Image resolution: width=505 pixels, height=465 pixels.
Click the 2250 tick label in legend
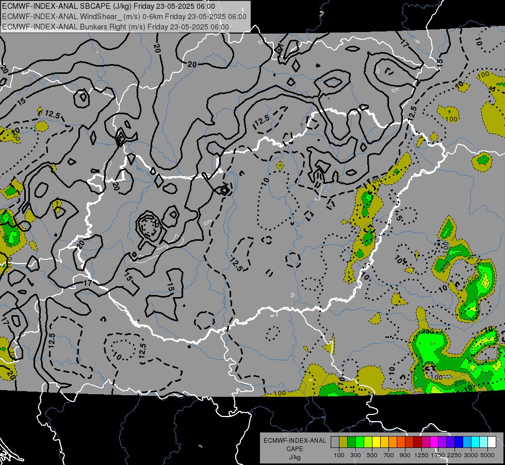(x=454, y=455)
